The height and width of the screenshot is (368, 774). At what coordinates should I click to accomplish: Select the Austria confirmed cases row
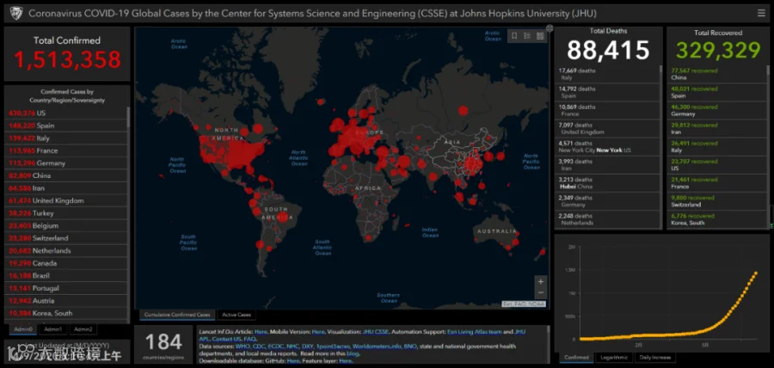pyautogui.click(x=66, y=300)
